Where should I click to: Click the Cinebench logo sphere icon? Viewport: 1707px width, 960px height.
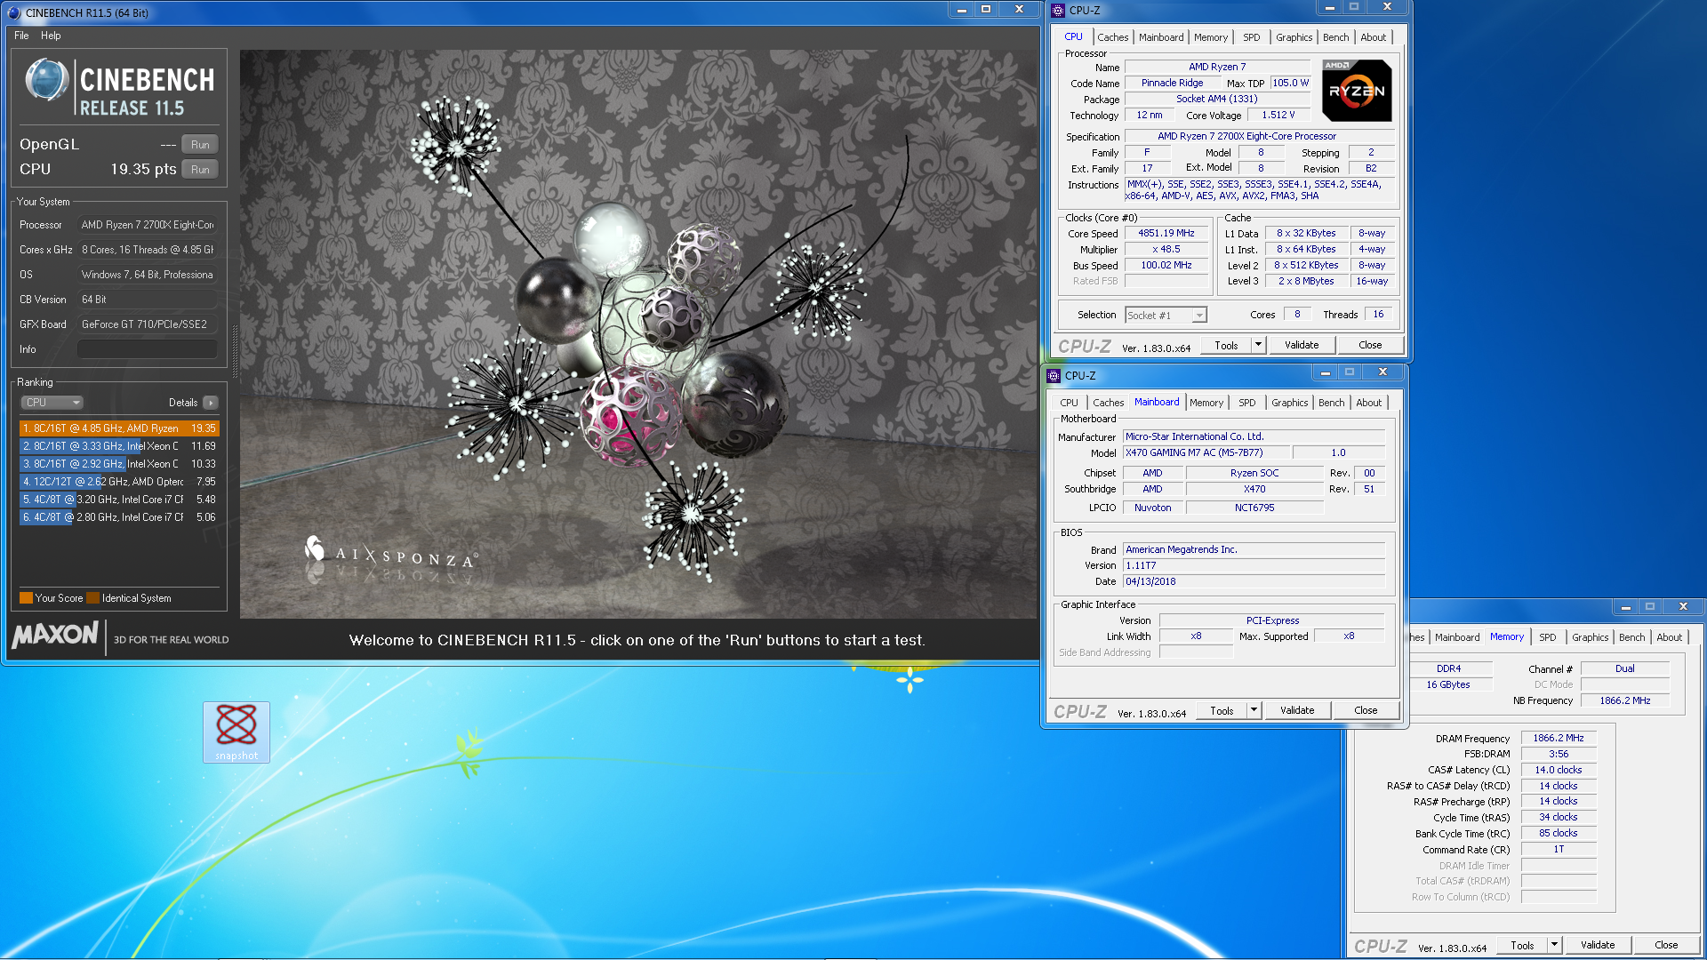coord(47,80)
